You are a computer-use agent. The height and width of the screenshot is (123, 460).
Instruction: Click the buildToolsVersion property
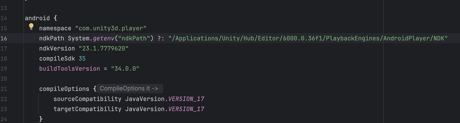point(70,69)
